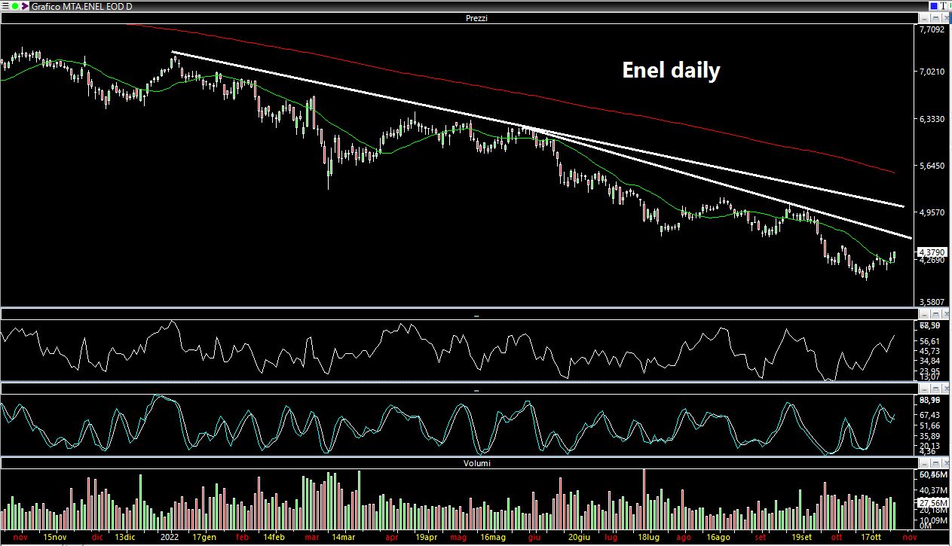
Task: Click the purple arrow icon beside the title
Action: pyautogui.click(x=26, y=6)
